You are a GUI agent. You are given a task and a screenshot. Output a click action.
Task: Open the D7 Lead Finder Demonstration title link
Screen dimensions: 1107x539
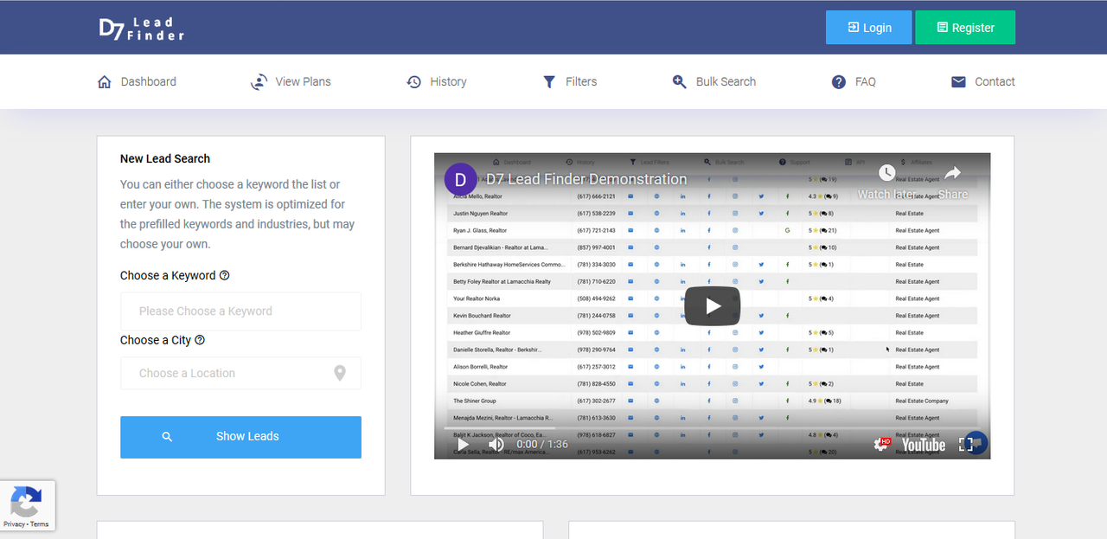586,180
